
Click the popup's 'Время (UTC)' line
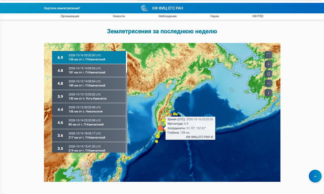point(190,120)
